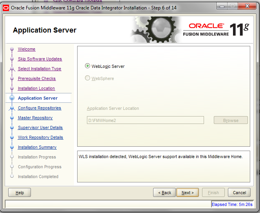This screenshot has height=213, width=260.
Task: Click the Installation Completed step label
Action: [38, 177]
